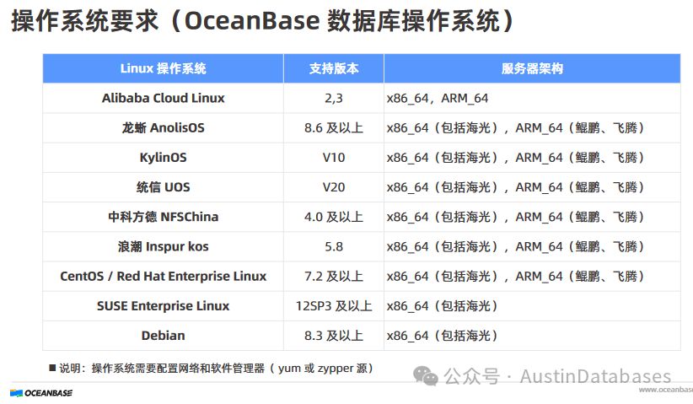Click the 龙蜥 AnolisOS cell
Screen dimensions: 693x404
(163, 127)
